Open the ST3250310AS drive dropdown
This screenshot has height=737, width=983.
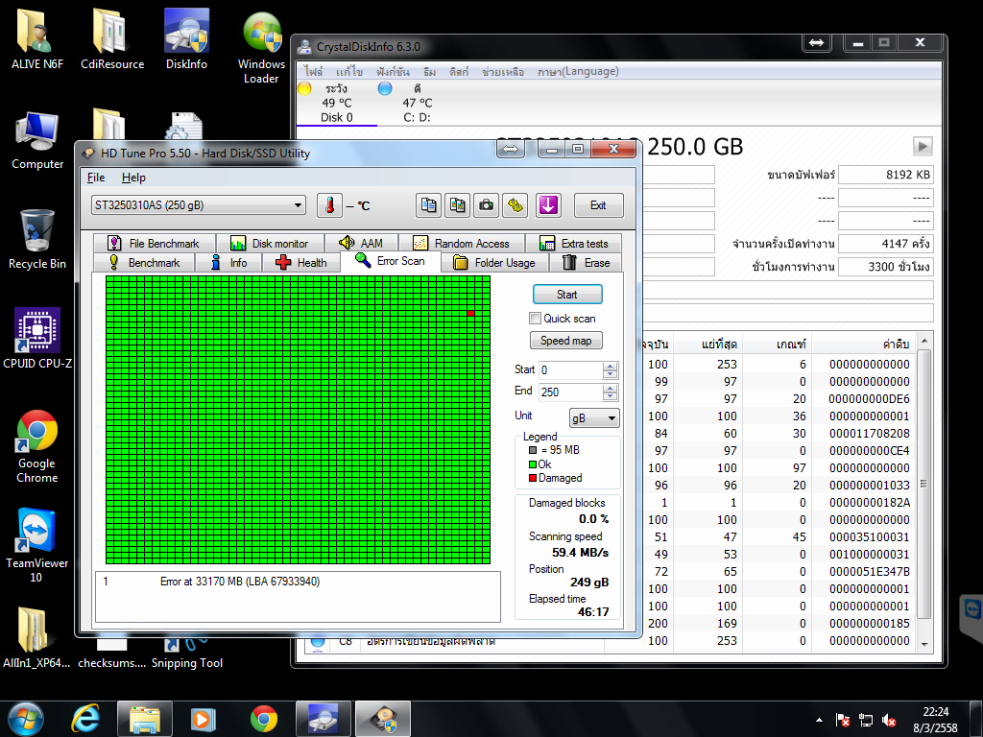199,205
